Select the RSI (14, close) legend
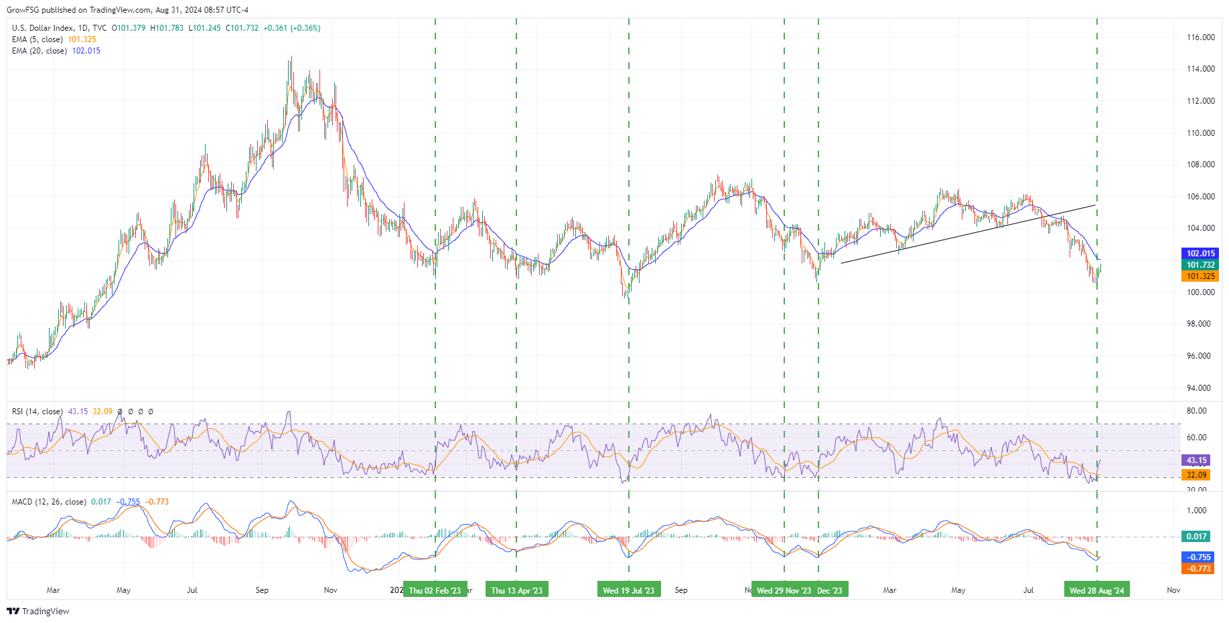Screen dimensions: 1229x623 (x=38, y=412)
